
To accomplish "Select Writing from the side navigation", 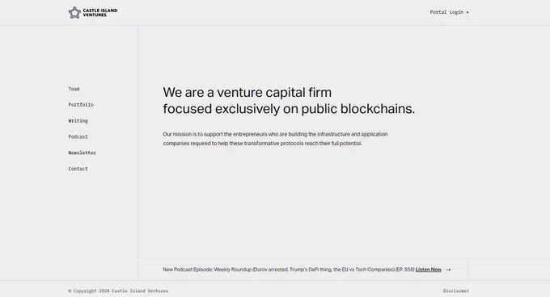I will tap(78, 121).
